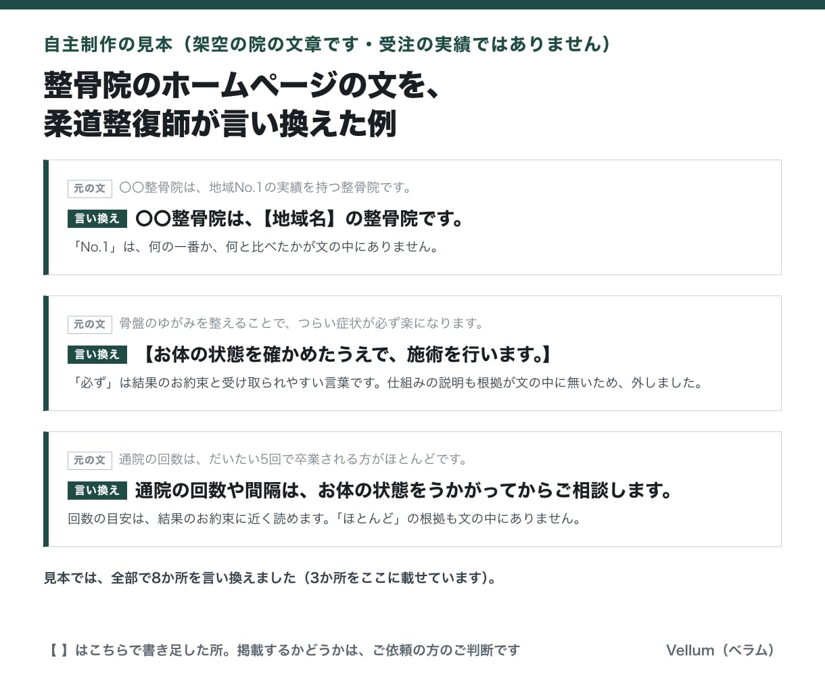Click the explanation starting 「No.1」は、何の一番か

pyautogui.click(x=255, y=247)
